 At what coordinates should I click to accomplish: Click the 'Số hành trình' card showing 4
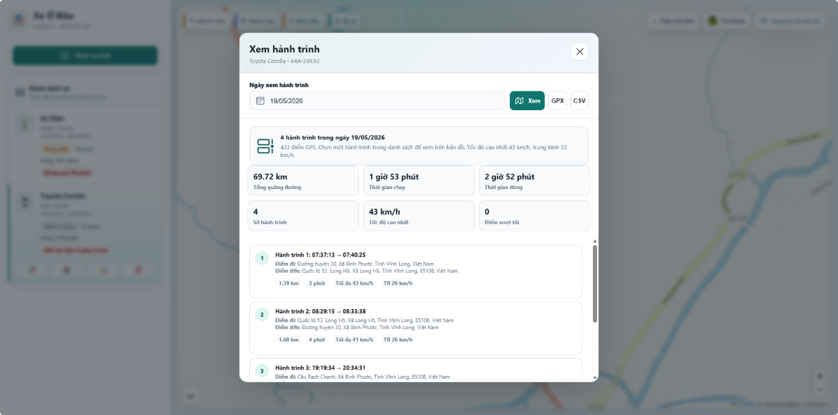[303, 216]
